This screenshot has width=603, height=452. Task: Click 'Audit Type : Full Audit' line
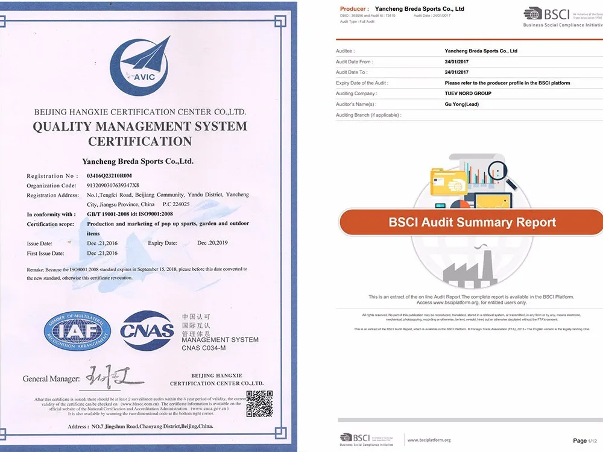(x=357, y=22)
